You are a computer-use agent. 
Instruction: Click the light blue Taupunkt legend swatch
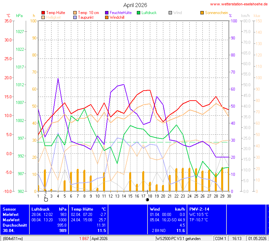coord(75,17)
